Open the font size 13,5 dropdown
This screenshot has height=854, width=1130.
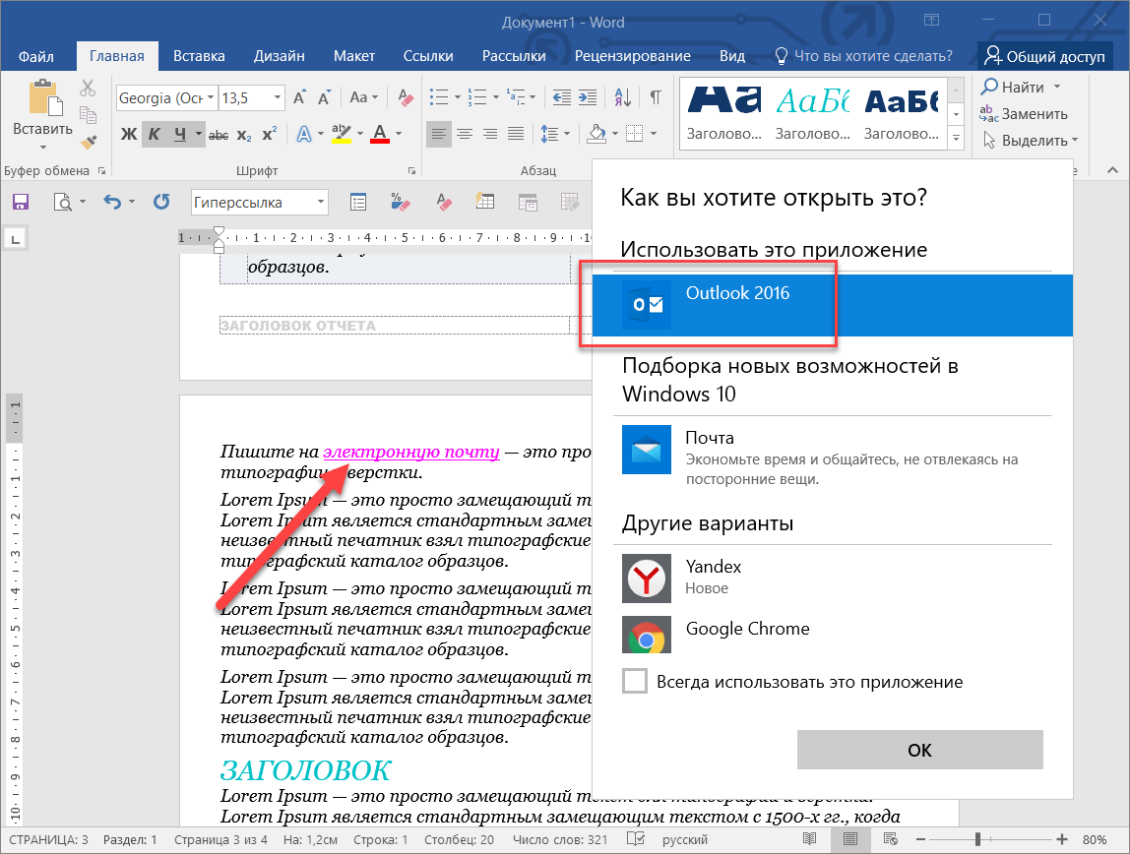(277, 98)
